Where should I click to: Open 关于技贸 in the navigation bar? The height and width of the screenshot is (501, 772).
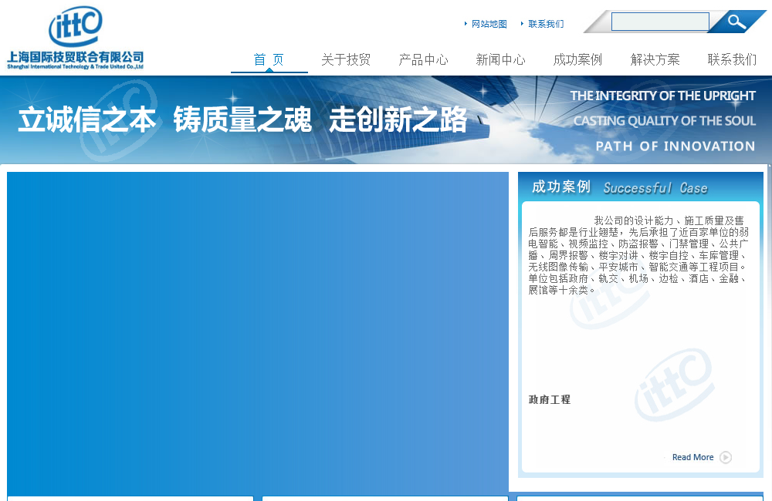(x=346, y=59)
